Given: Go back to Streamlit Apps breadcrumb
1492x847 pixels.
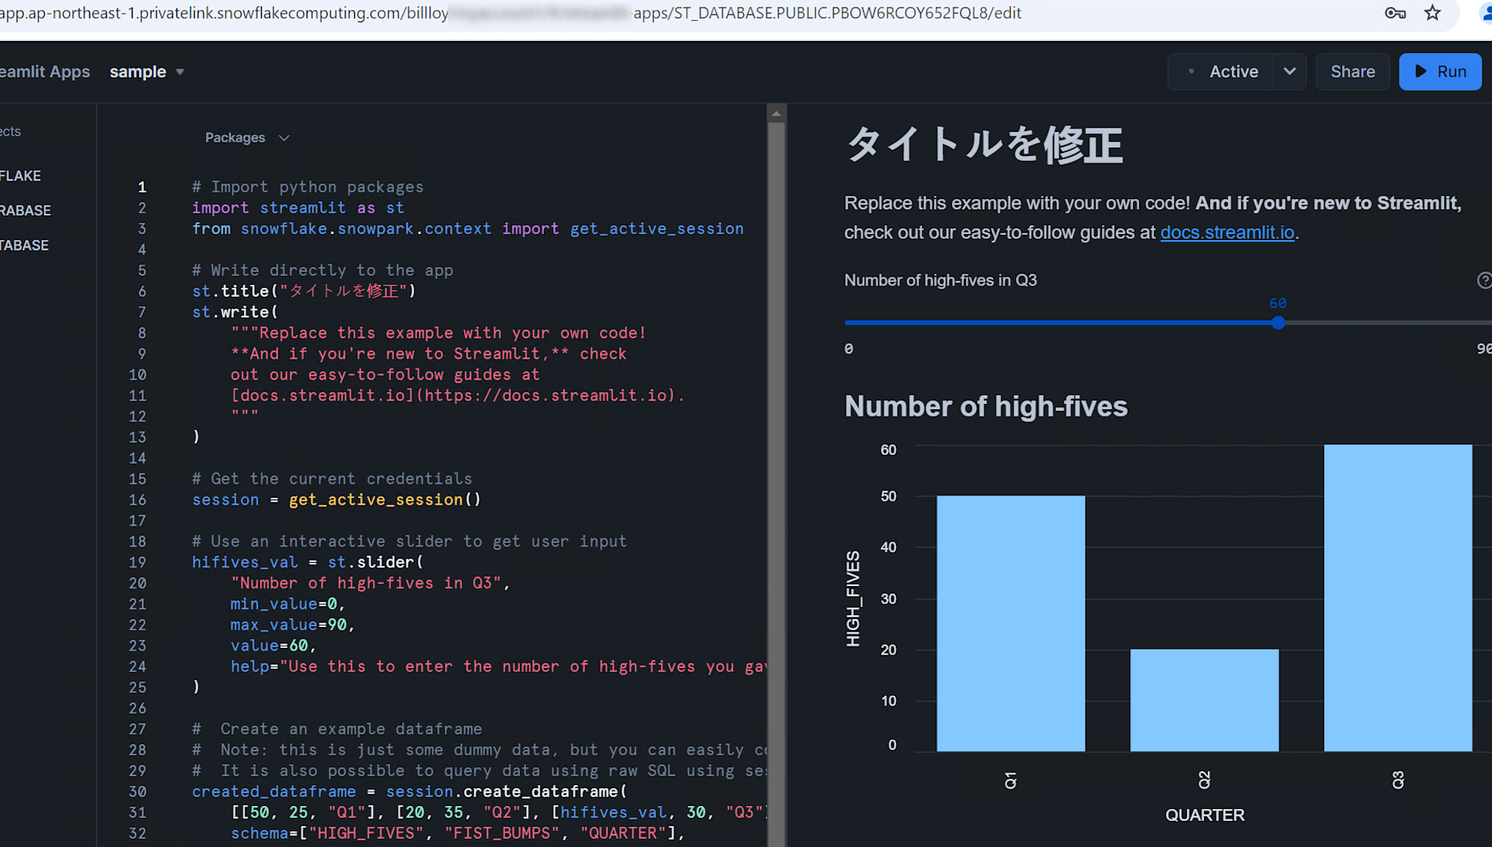Looking at the screenshot, I should pos(45,72).
